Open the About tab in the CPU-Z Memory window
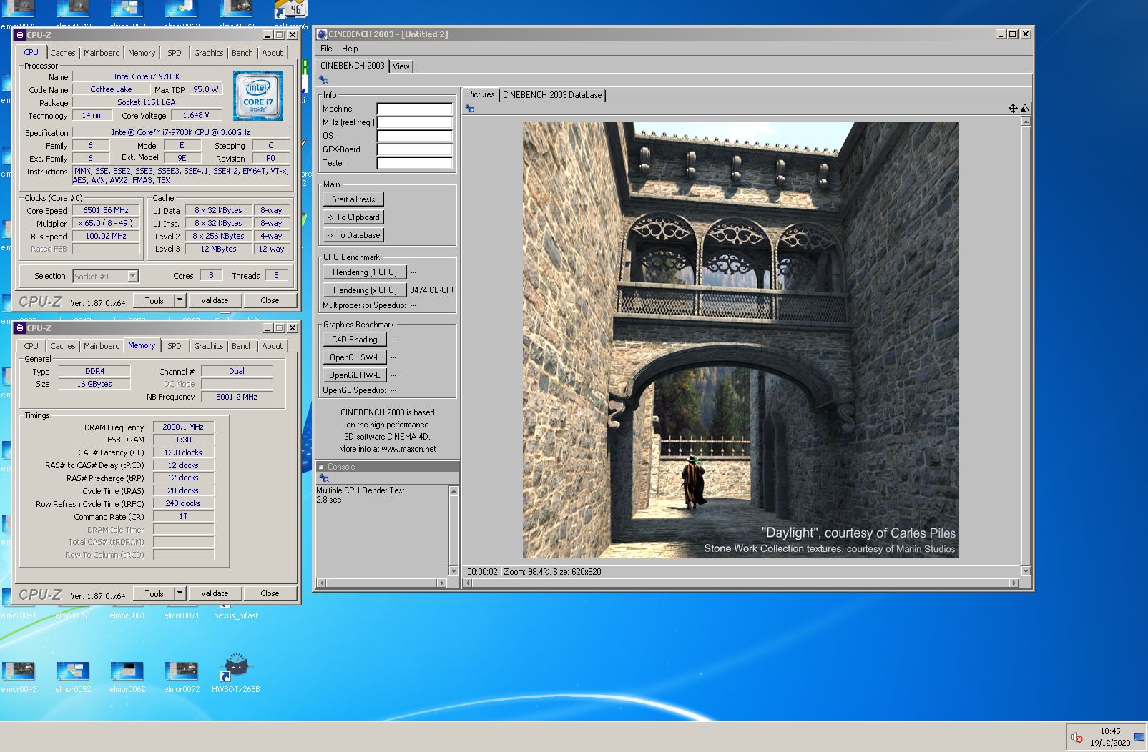The height and width of the screenshot is (752, 1148). 273,346
